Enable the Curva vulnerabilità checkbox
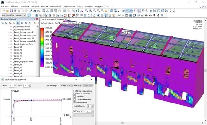The width and height of the screenshot is (207, 125). (74, 100)
